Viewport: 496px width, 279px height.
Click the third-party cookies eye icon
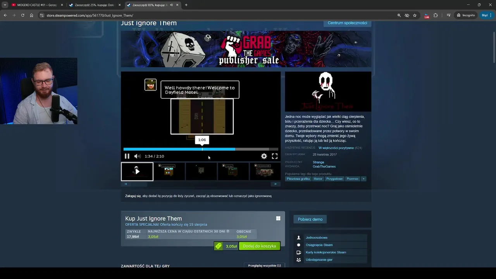pos(407,15)
